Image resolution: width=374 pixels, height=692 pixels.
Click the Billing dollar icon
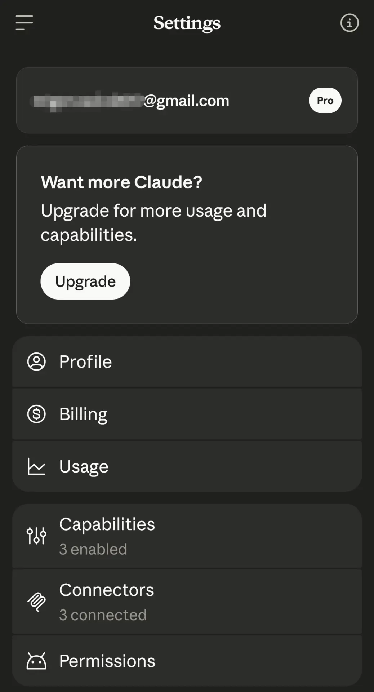(36, 414)
